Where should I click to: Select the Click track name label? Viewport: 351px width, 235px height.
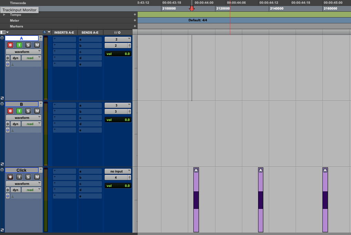22,170
